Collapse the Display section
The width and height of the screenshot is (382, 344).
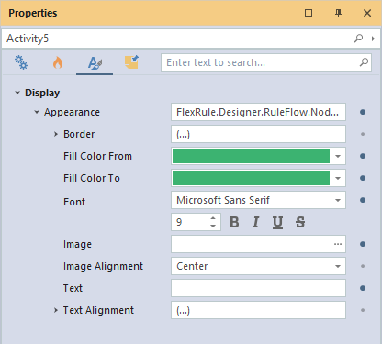(17, 93)
